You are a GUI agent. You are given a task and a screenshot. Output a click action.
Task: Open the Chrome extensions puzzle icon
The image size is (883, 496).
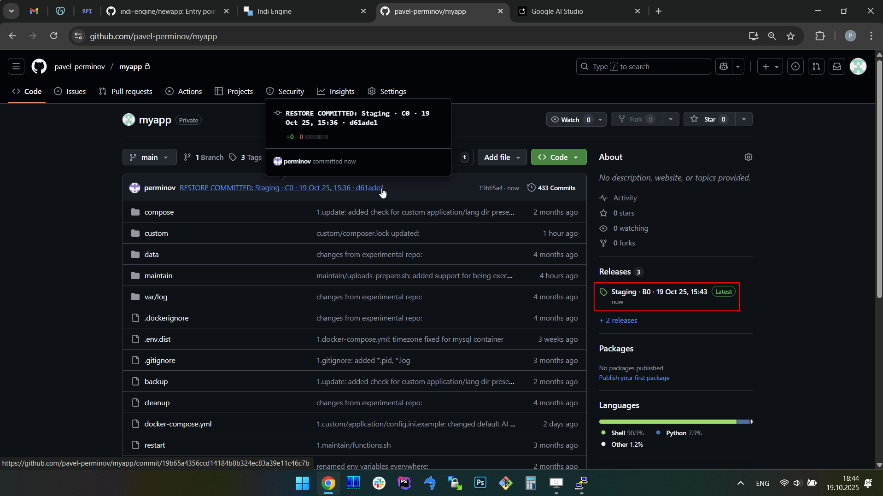(x=820, y=36)
